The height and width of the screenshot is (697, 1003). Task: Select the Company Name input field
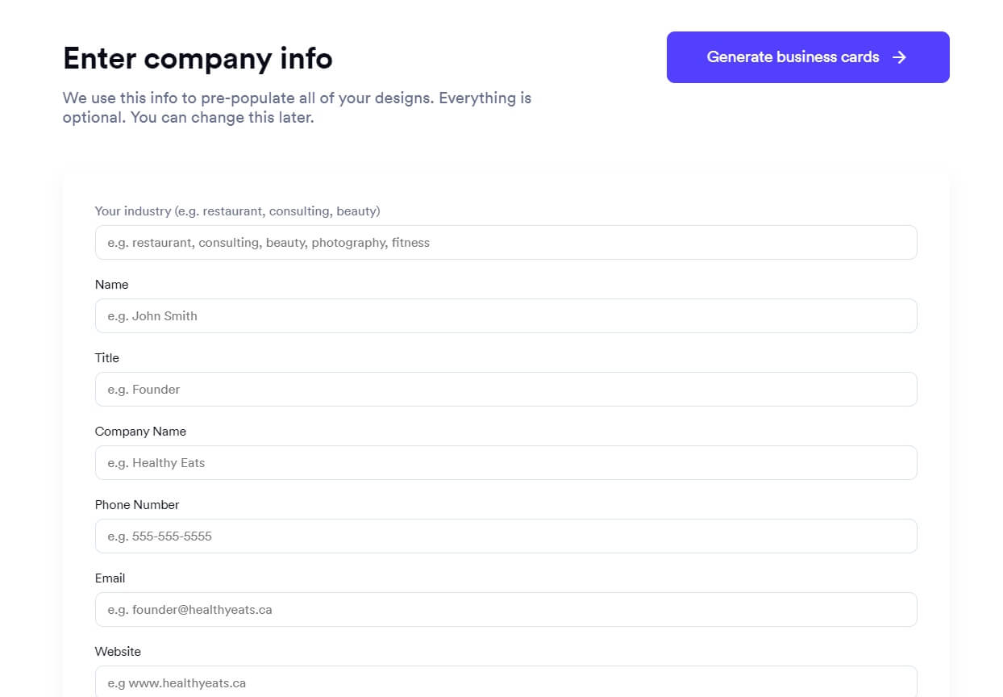[506, 462]
